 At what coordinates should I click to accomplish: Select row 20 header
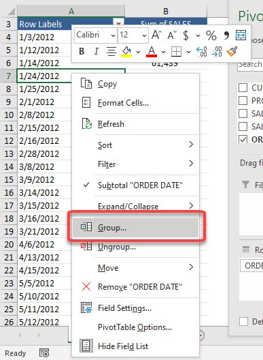click(9, 244)
